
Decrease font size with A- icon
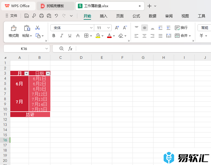(x=125, y=28)
